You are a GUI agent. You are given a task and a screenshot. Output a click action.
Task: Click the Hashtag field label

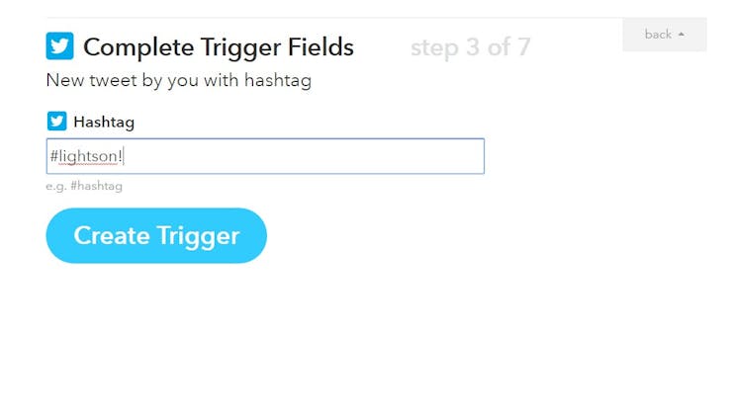pos(103,123)
